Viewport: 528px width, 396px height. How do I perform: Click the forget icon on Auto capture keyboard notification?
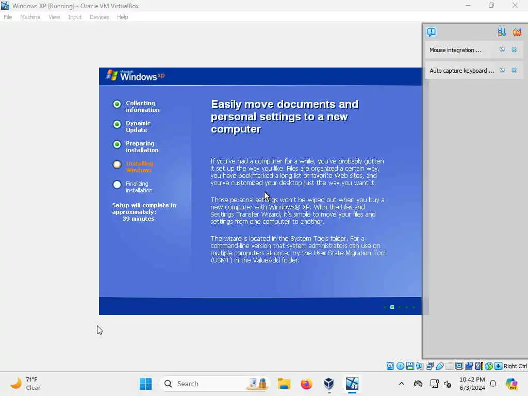(x=502, y=70)
